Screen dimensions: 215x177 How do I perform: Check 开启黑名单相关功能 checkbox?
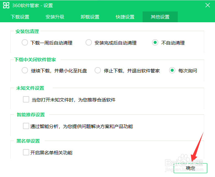tap(26, 152)
